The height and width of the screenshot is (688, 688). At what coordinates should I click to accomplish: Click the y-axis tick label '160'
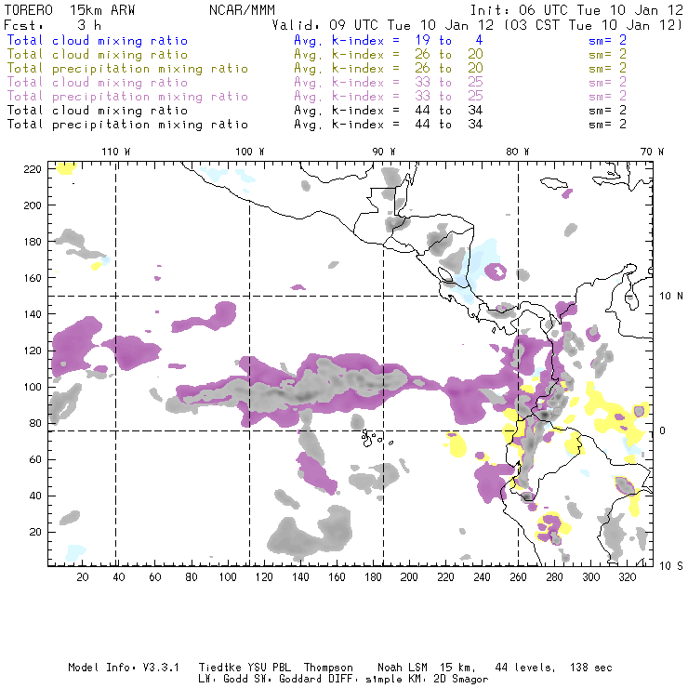(x=33, y=278)
